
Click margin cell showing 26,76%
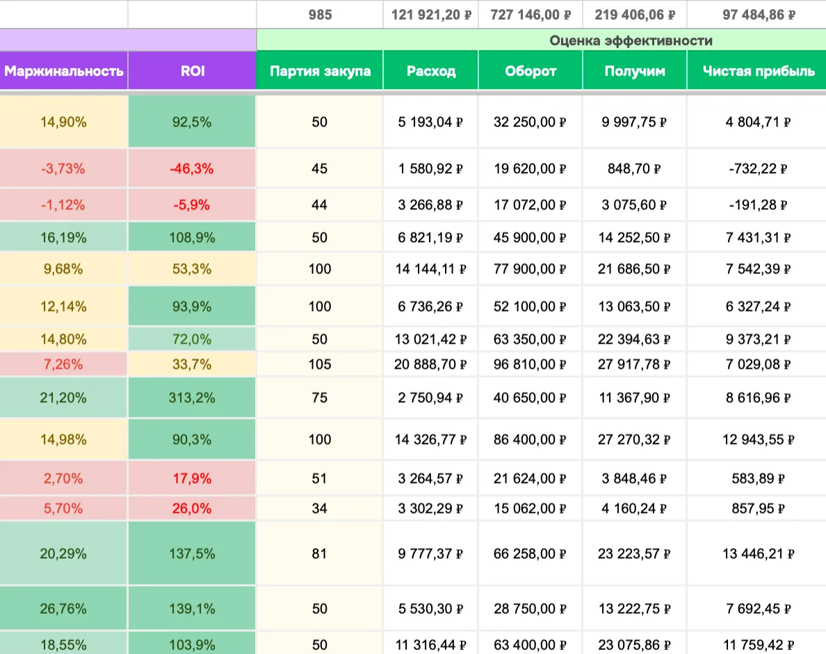(x=63, y=609)
